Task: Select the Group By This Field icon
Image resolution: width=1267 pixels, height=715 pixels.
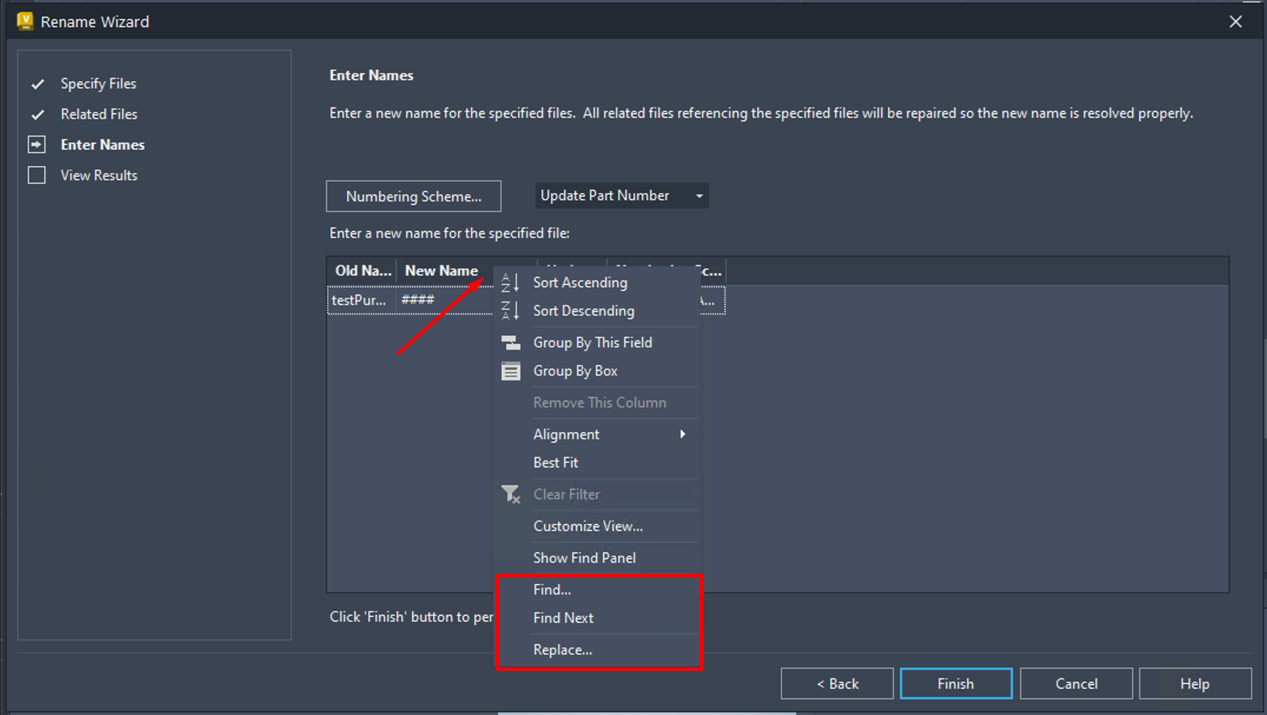Action: point(510,342)
